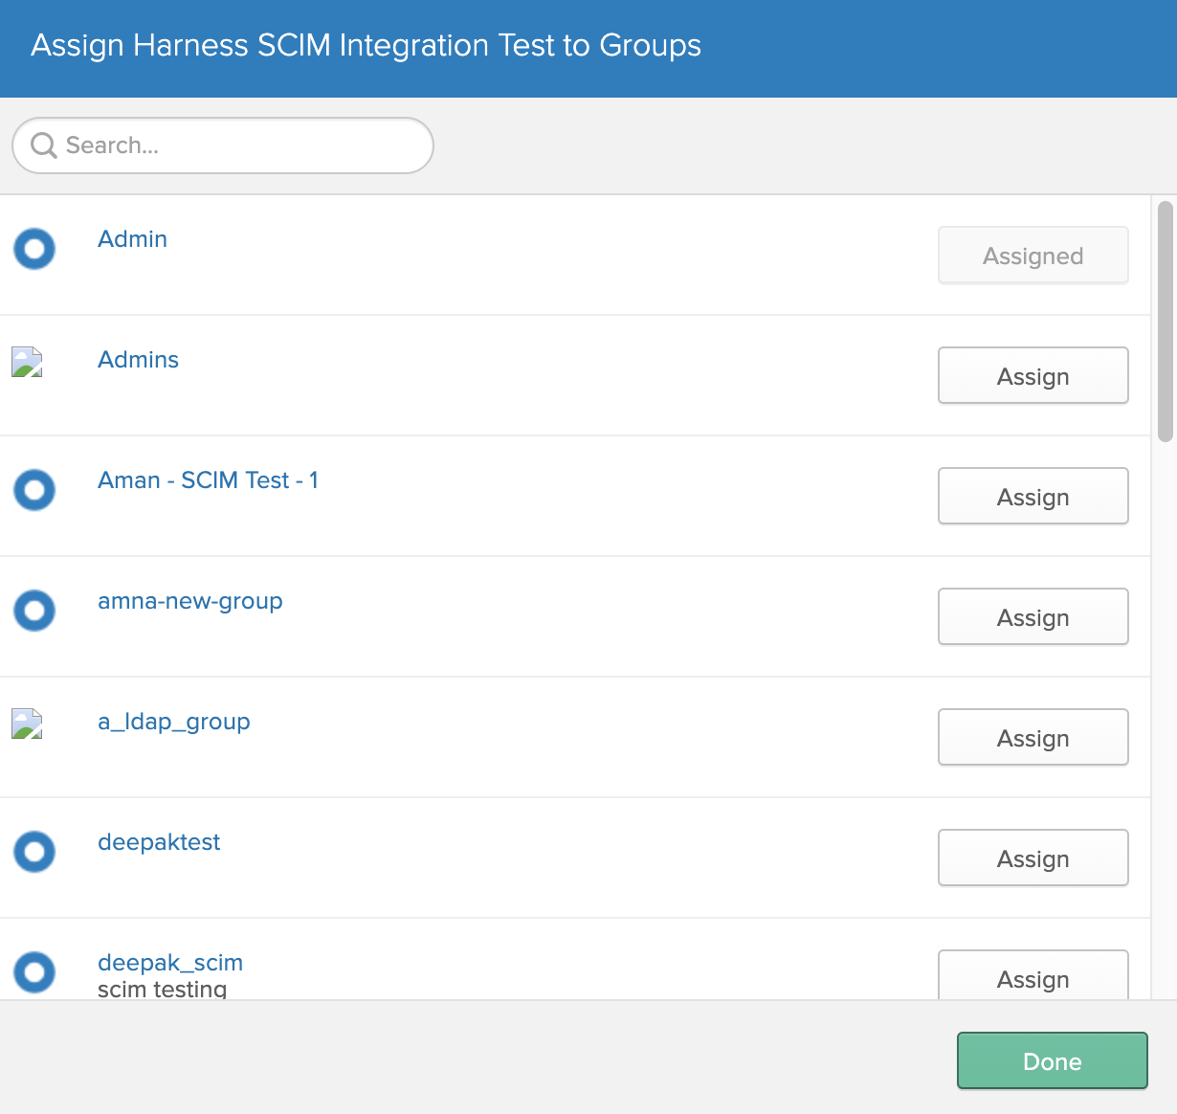Assign the deepak_scim group
Viewport: 1177px width, 1114px height.
pos(1033,975)
